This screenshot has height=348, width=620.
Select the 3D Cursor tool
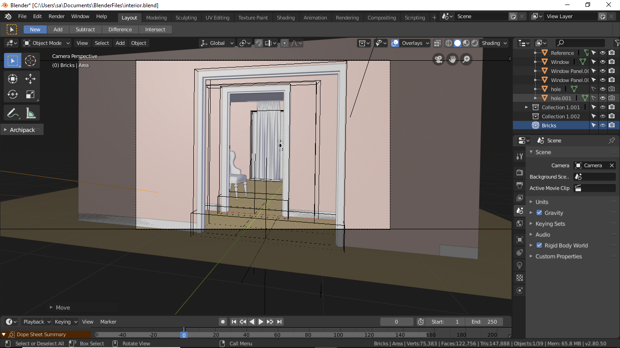click(x=30, y=61)
